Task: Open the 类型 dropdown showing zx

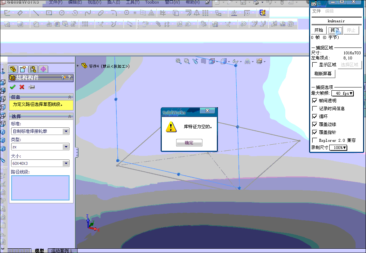Action: 40,147
